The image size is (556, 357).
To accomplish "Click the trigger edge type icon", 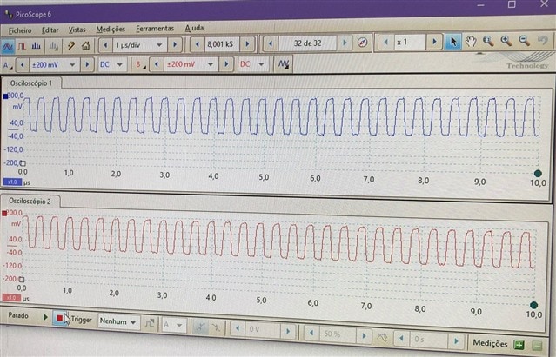I will pyautogui.click(x=150, y=322).
